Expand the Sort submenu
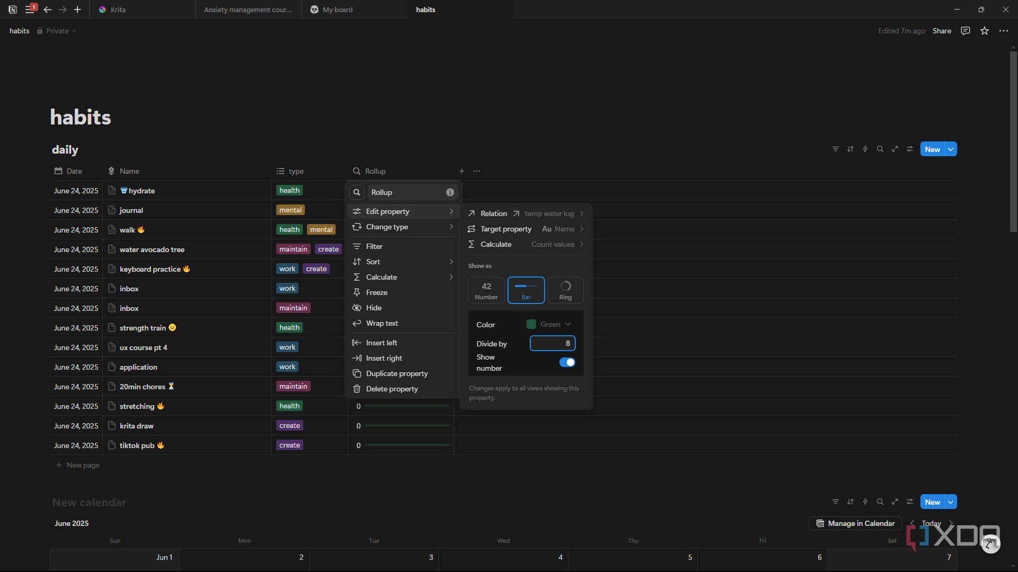The height and width of the screenshot is (572, 1018). point(402,262)
